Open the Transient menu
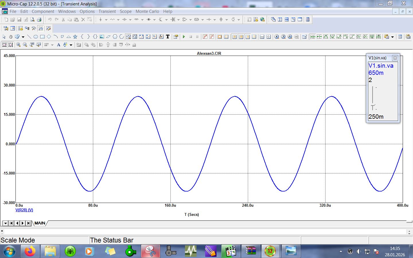413x258 pixels. (107, 11)
